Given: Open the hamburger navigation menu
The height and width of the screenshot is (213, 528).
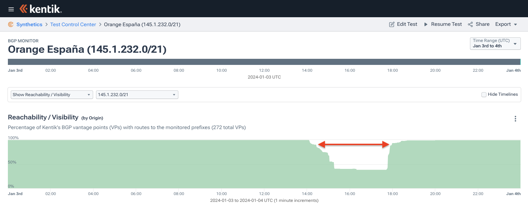Looking at the screenshot, I should pyautogui.click(x=11, y=9).
